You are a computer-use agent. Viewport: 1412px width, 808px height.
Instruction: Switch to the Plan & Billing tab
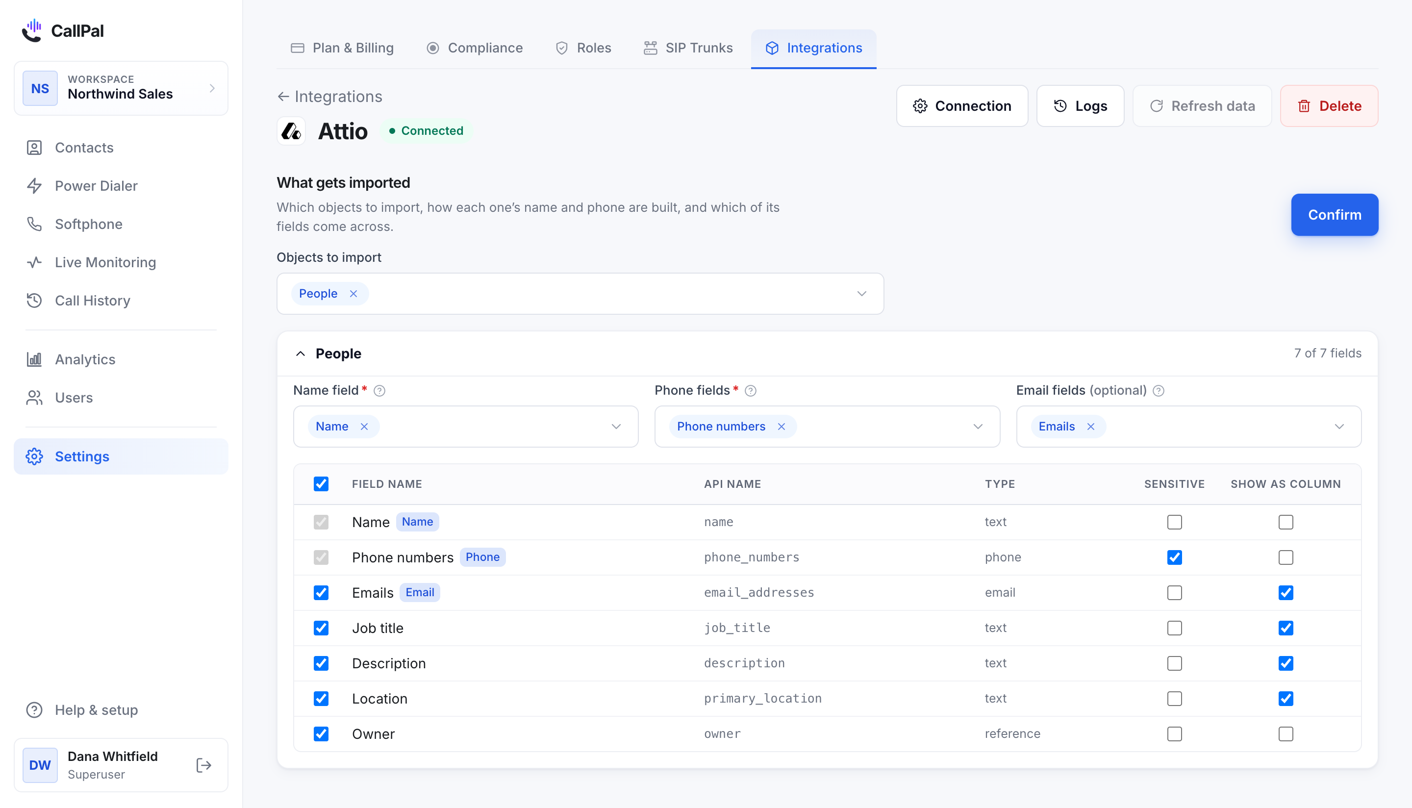(x=342, y=48)
